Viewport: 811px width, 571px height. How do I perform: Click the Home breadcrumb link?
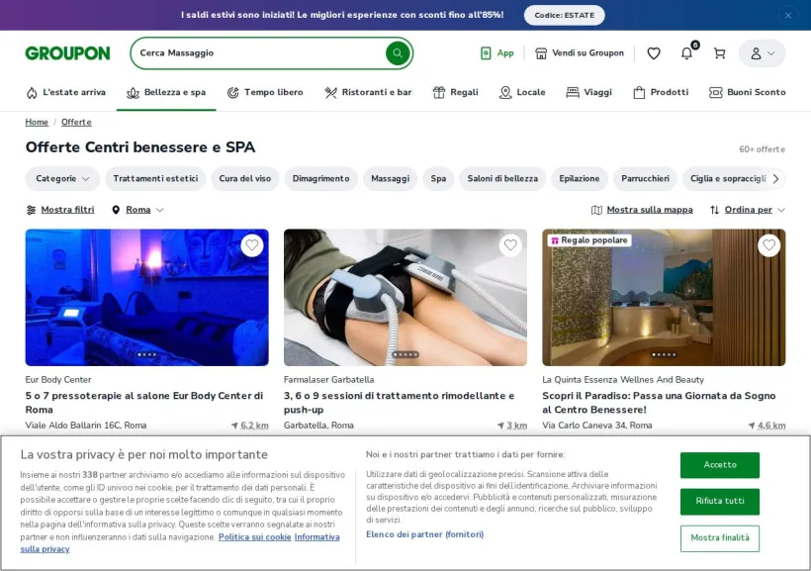coord(37,122)
